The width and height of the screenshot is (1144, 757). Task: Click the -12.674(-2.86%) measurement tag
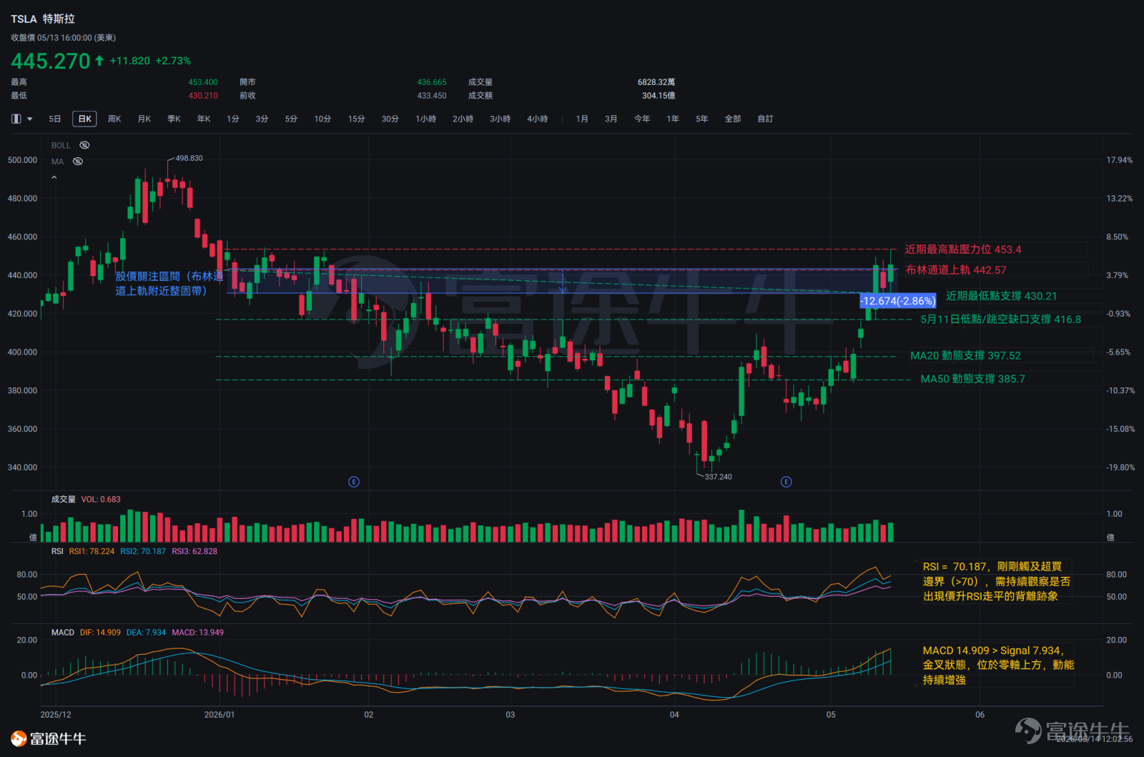point(897,301)
